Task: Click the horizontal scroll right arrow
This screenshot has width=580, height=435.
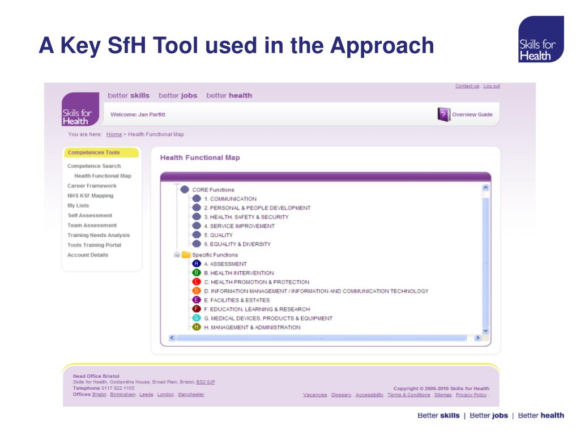Action: coord(477,338)
